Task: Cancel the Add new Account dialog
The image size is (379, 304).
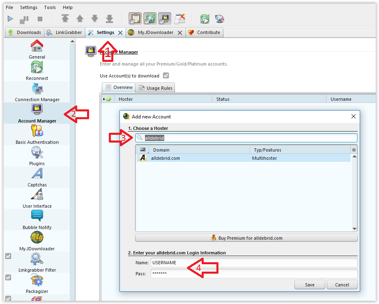Action: point(342,285)
